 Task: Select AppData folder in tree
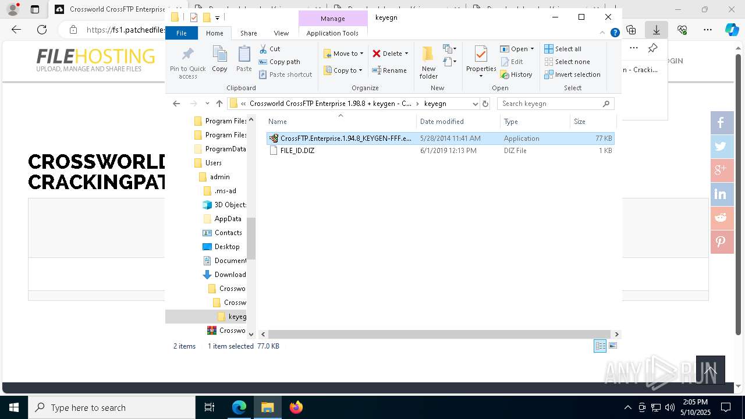(228, 219)
